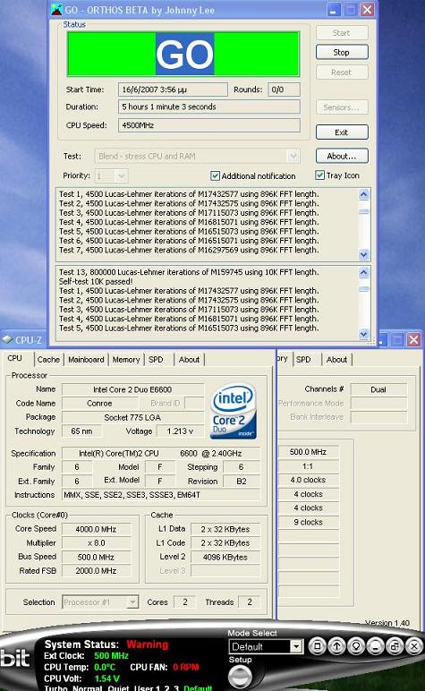The image size is (425, 691).
Task: Switch to the Cache tab in CPU-Z
Action: [48, 360]
